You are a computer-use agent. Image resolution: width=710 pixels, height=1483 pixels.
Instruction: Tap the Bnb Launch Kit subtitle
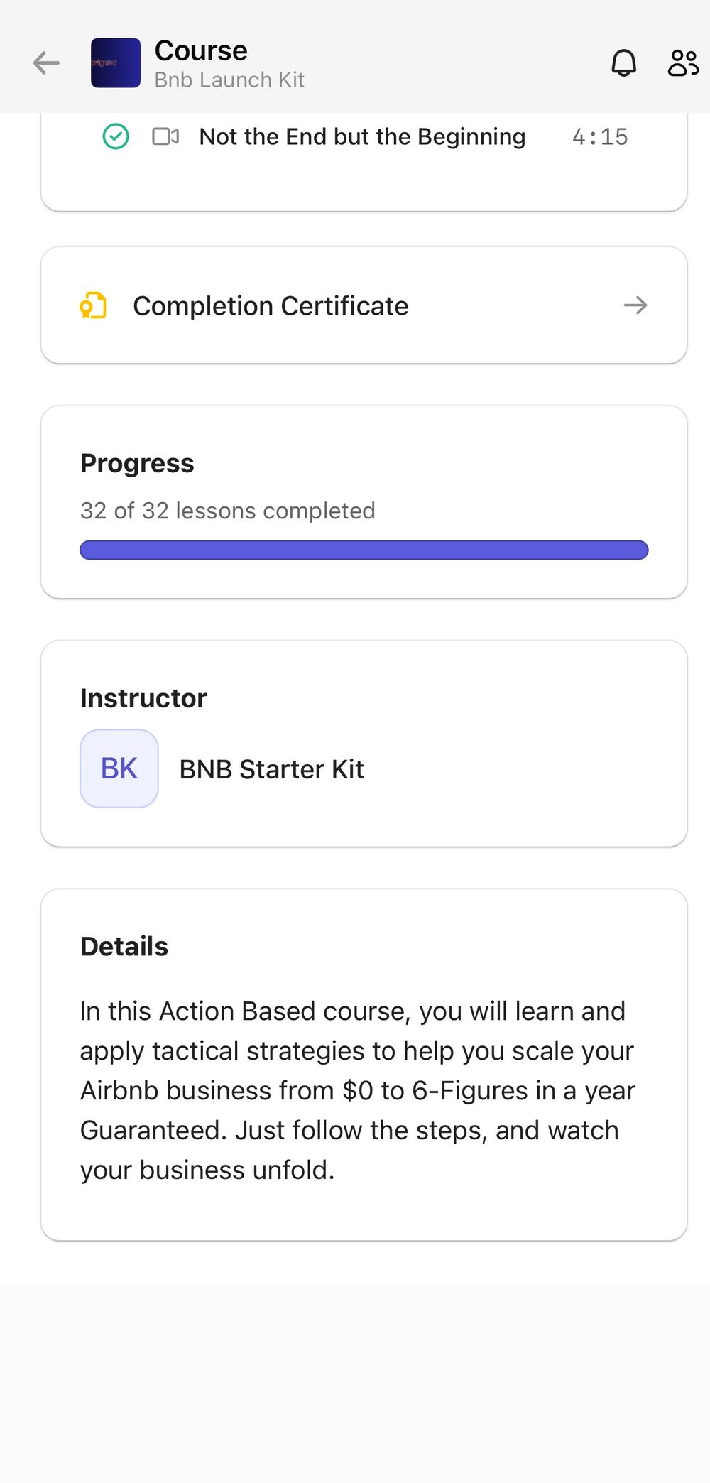[x=229, y=80]
